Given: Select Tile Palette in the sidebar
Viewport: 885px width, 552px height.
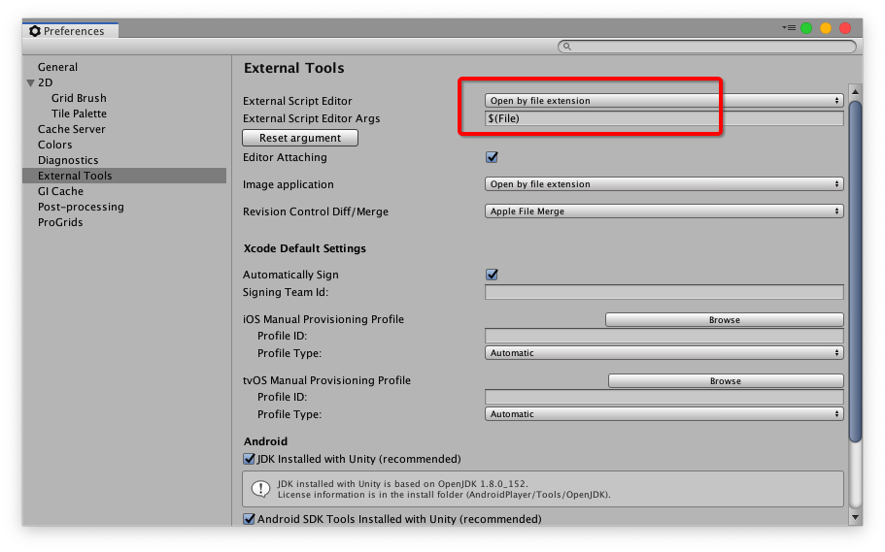Looking at the screenshot, I should (x=79, y=114).
